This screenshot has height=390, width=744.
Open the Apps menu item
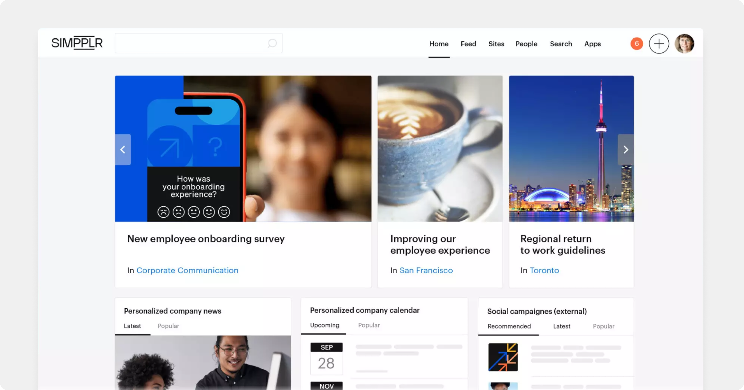592,44
